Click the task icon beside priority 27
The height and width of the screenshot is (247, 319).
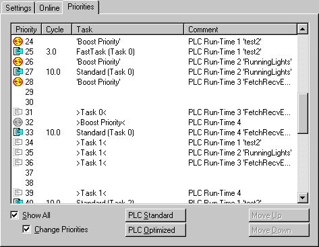tap(18, 72)
